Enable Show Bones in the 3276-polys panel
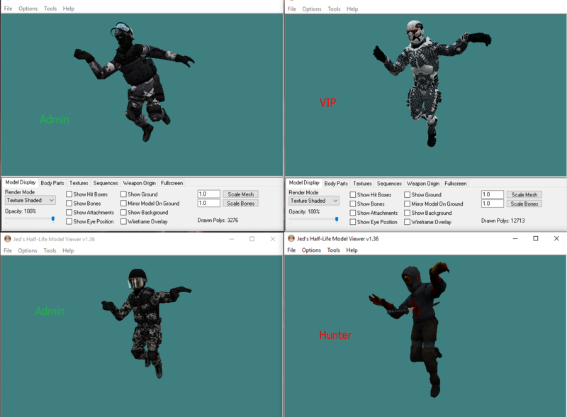The height and width of the screenshot is (417, 567). click(x=69, y=204)
